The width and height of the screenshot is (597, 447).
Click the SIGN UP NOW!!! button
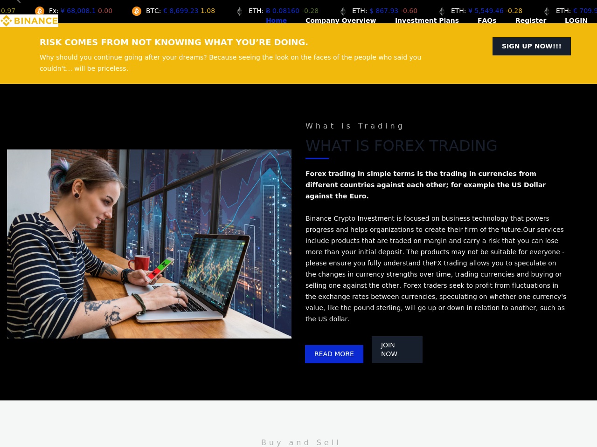point(532,46)
